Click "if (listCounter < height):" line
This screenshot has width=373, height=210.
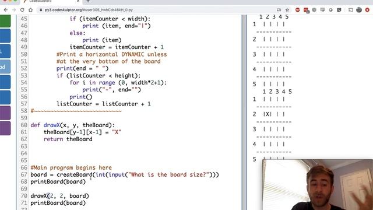98,76
